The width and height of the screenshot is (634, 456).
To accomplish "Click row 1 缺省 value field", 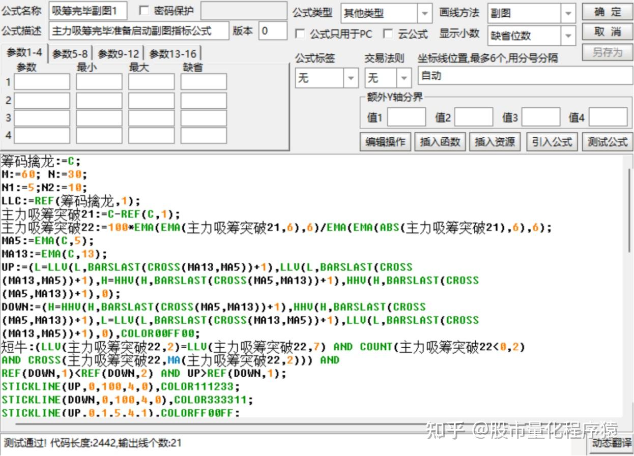I will point(204,82).
